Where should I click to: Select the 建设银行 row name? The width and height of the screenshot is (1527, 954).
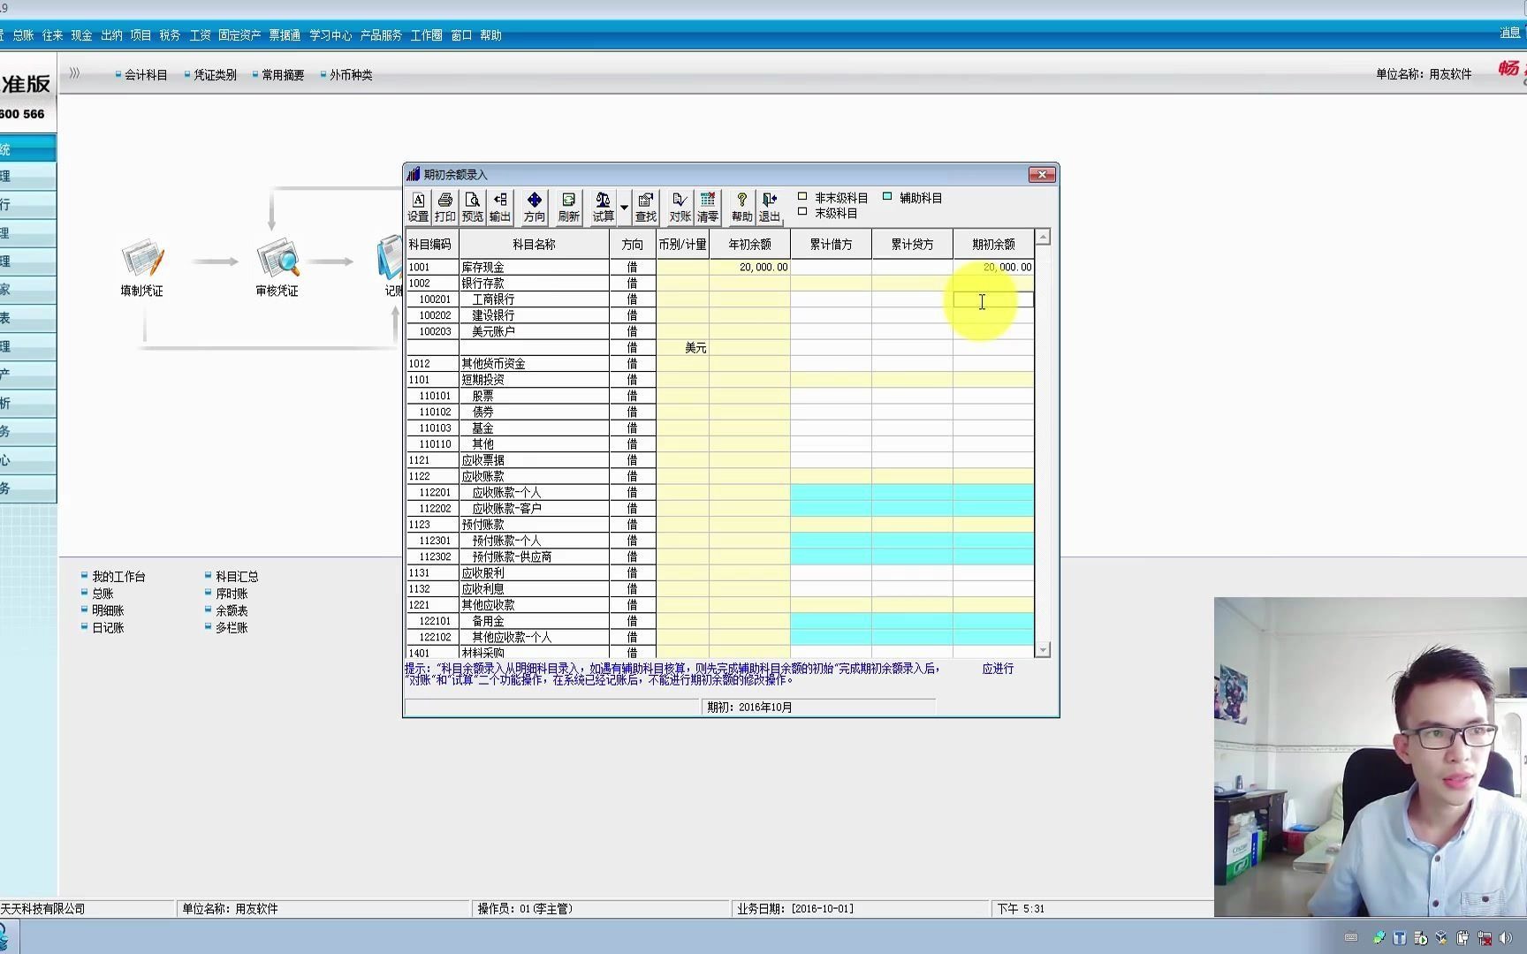pyautogui.click(x=534, y=315)
